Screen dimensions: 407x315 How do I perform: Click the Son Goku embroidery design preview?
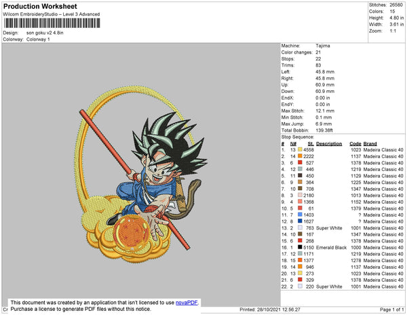click(141, 174)
